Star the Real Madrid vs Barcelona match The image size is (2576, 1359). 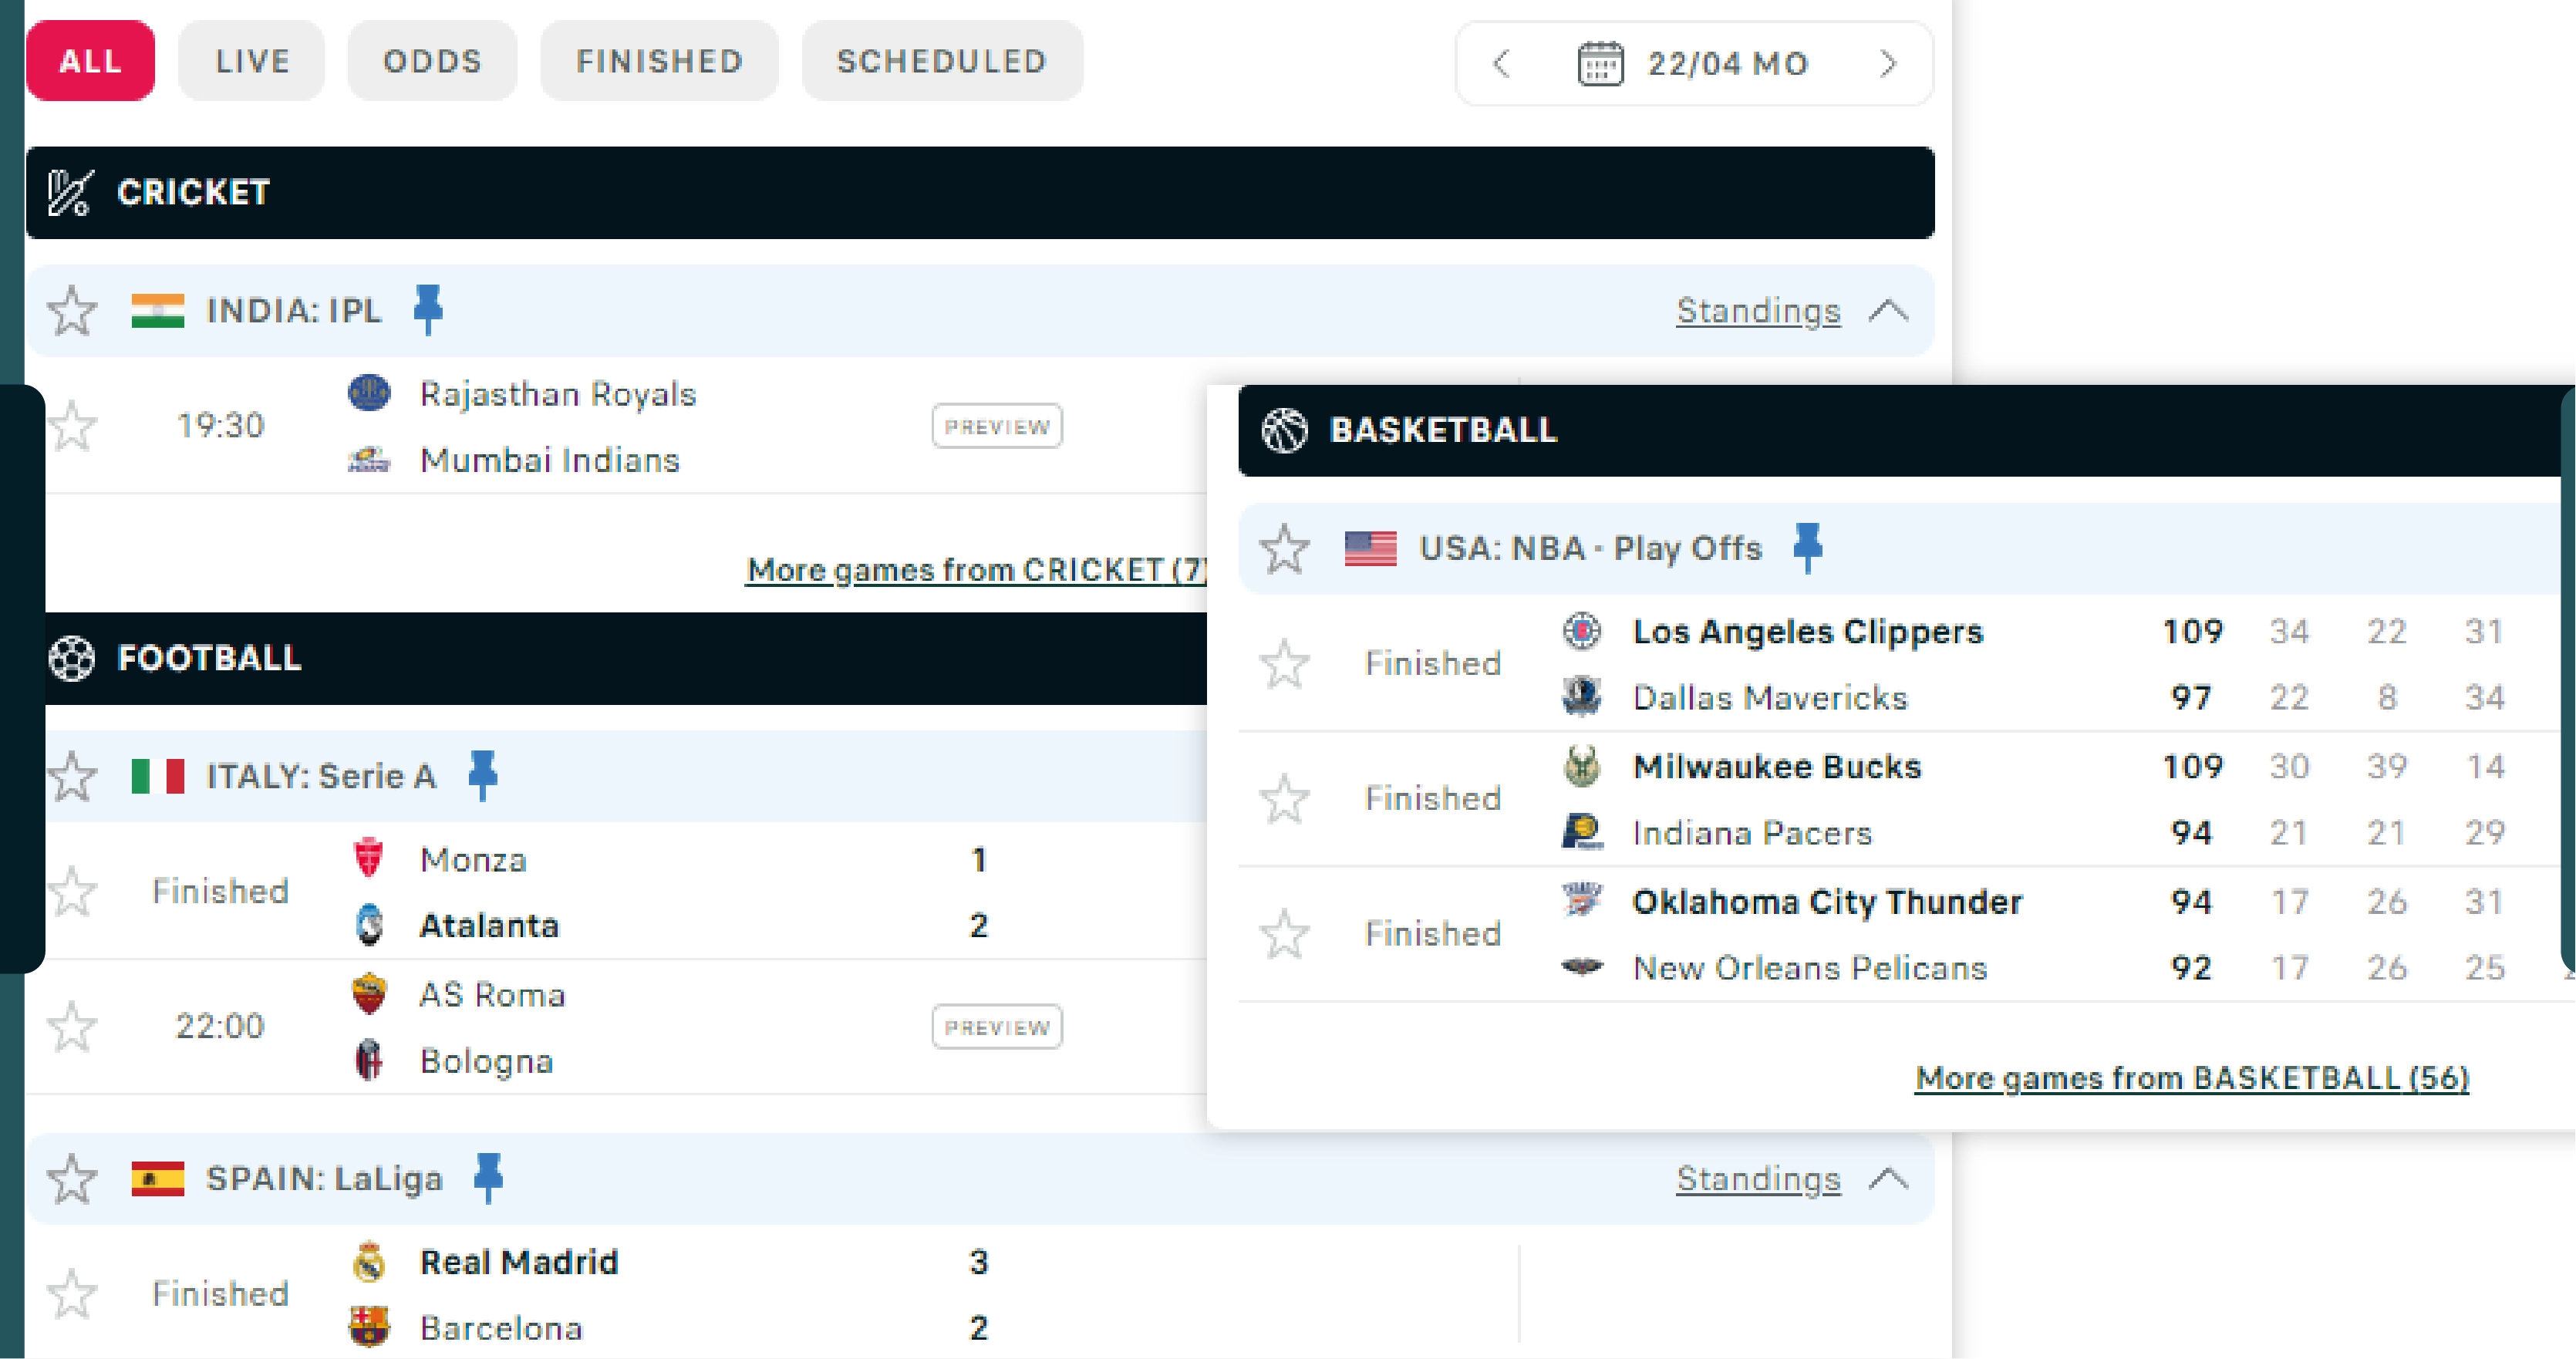tap(72, 1294)
